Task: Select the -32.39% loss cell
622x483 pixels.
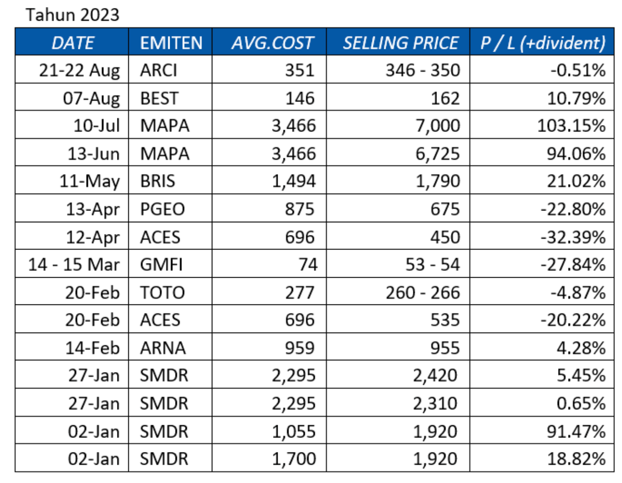Action: 573,237
